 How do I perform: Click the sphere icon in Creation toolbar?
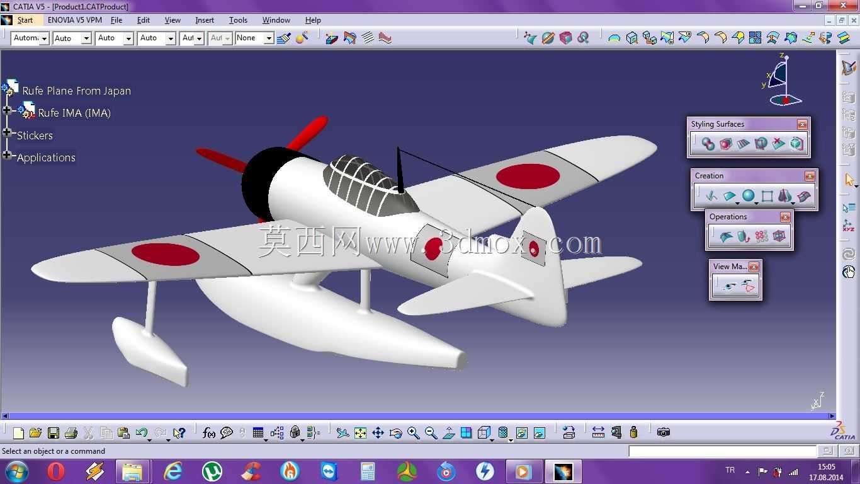tap(748, 197)
